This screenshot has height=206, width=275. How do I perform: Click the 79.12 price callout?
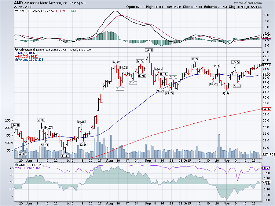click(x=133, y=83)
